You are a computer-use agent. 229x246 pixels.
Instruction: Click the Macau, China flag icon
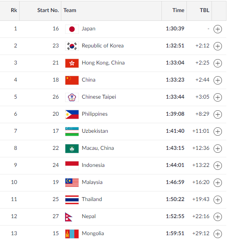coord(72,149)
